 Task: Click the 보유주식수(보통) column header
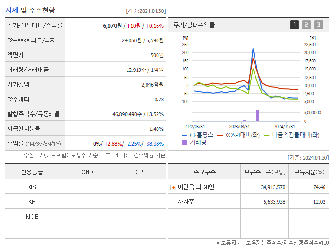pos(265,172)
